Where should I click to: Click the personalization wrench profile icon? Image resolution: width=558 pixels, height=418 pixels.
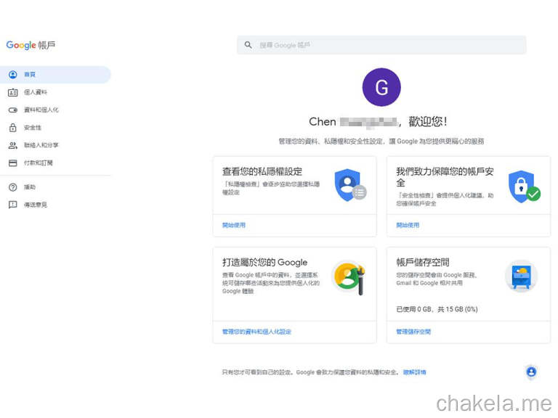(349, 277)
